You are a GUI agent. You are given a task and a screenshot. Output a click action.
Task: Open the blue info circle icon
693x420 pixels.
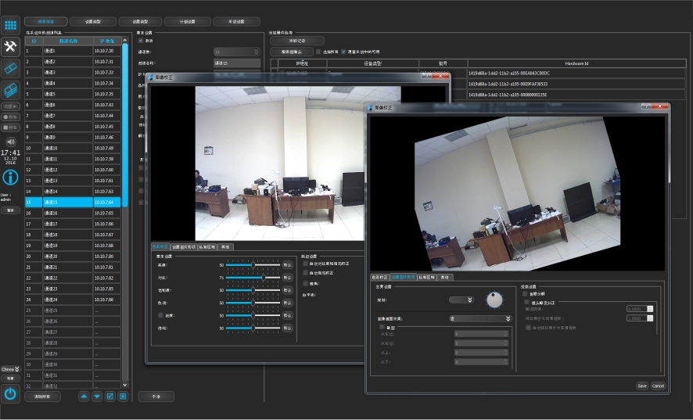tap(10, 178)
